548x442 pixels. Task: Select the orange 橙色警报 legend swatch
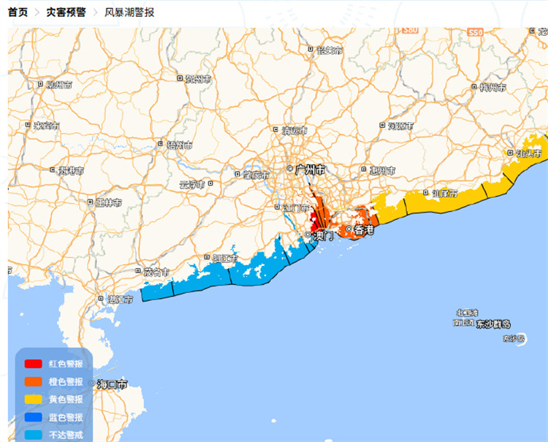pyautogui.click(x=33, y=381)
